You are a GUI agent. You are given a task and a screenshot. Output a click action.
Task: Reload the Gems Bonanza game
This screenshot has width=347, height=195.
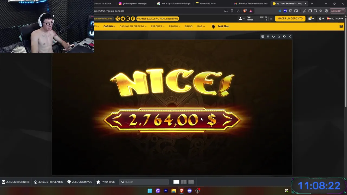(273, 37)
